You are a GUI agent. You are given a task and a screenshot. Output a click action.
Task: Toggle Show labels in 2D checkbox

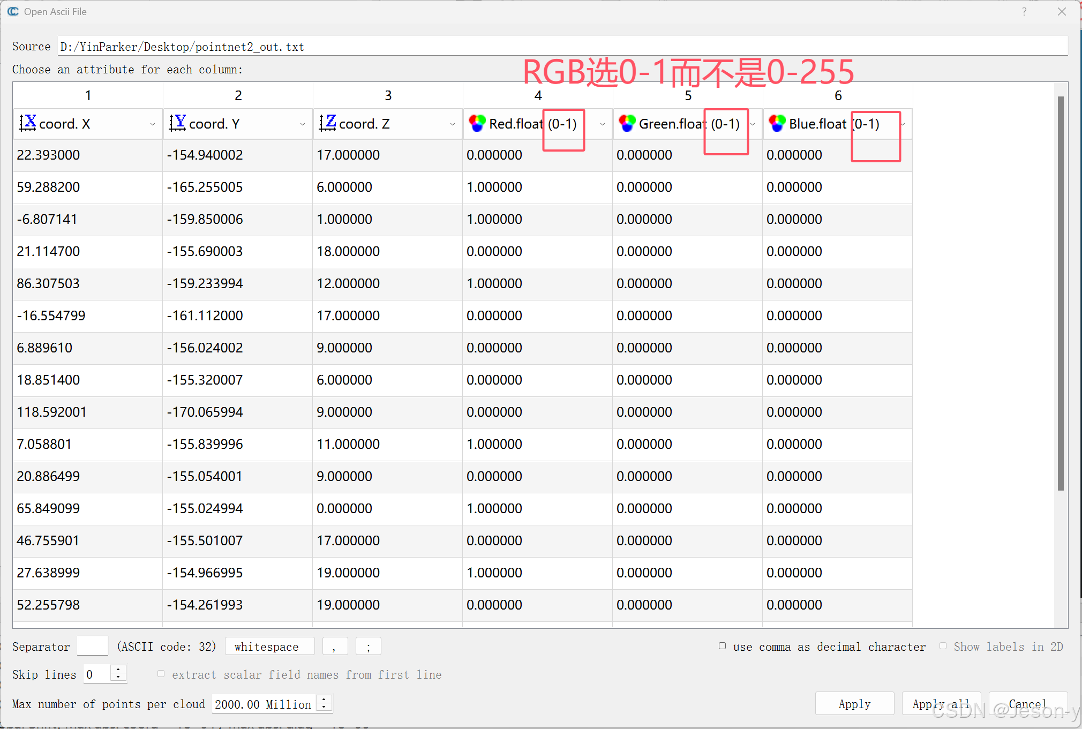(943, 646)
